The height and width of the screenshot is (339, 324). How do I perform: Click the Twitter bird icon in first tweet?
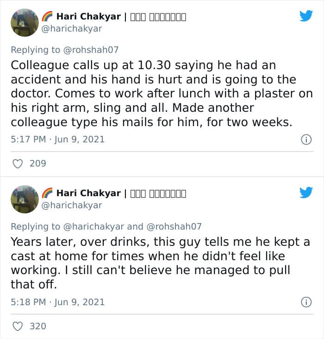point(306,16)
